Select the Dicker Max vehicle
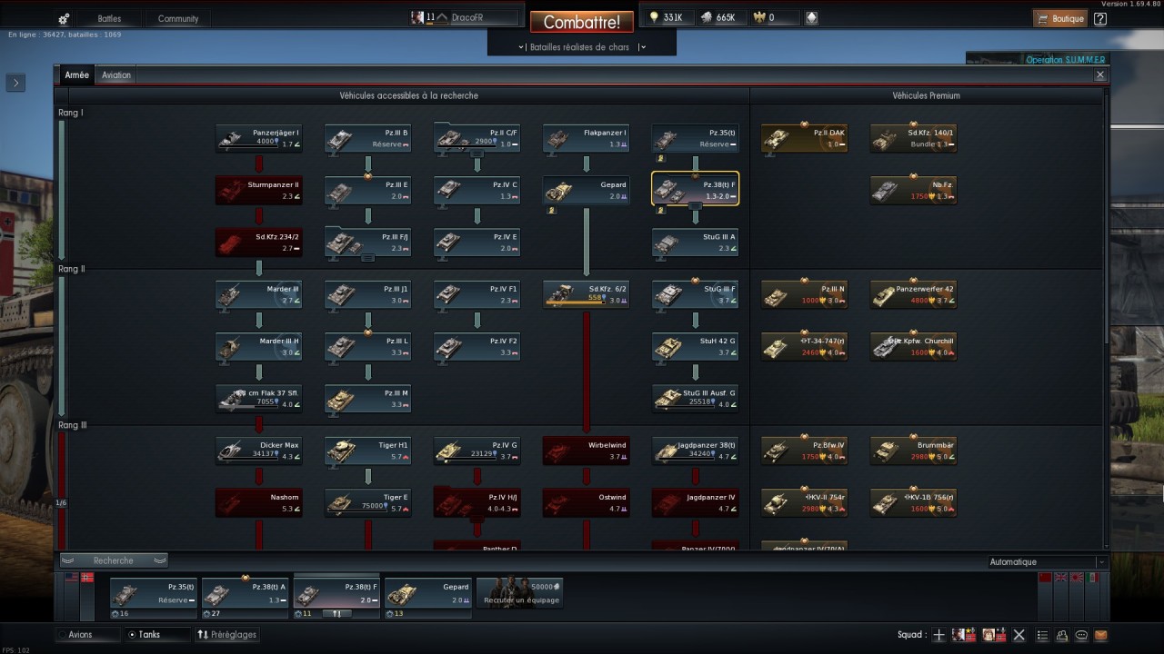The width and height of the screenshot is (1164, 654). click(259, 451)
